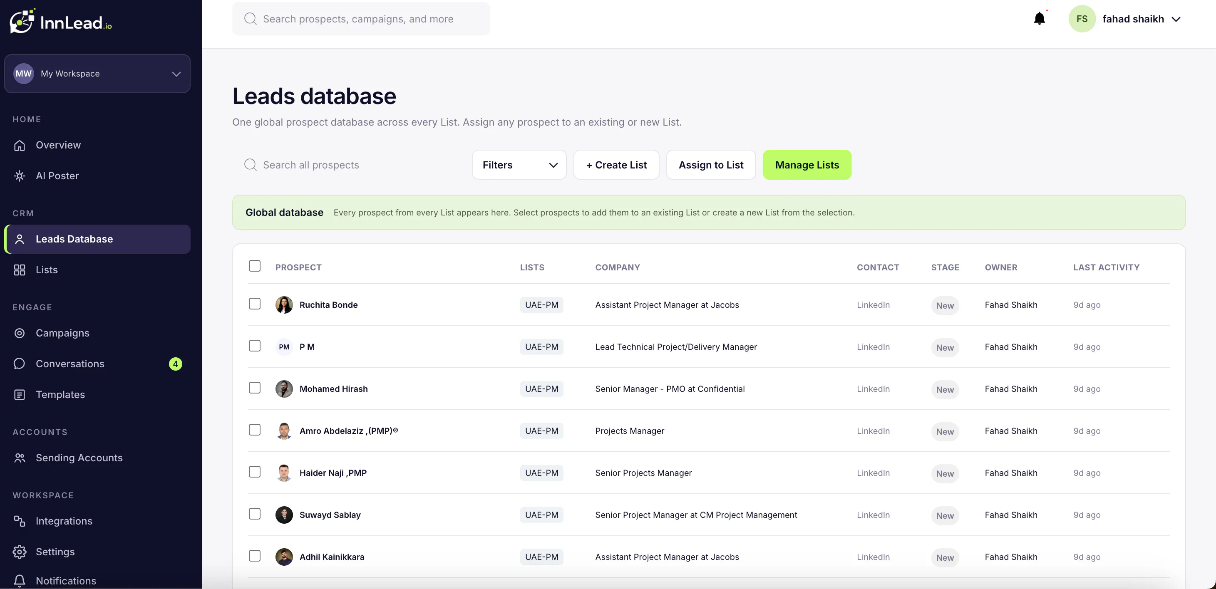
Task: Click the Templates document icon
Action: [x=20, y=395]
